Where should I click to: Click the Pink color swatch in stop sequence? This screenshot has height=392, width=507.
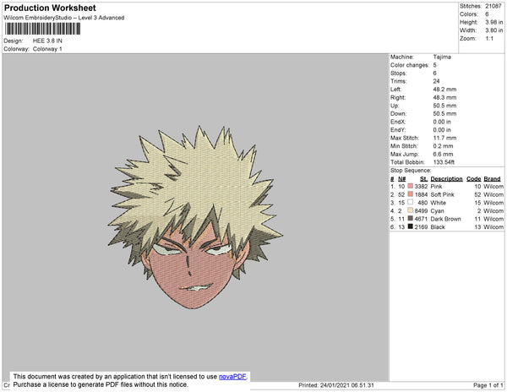pos(411,186)
